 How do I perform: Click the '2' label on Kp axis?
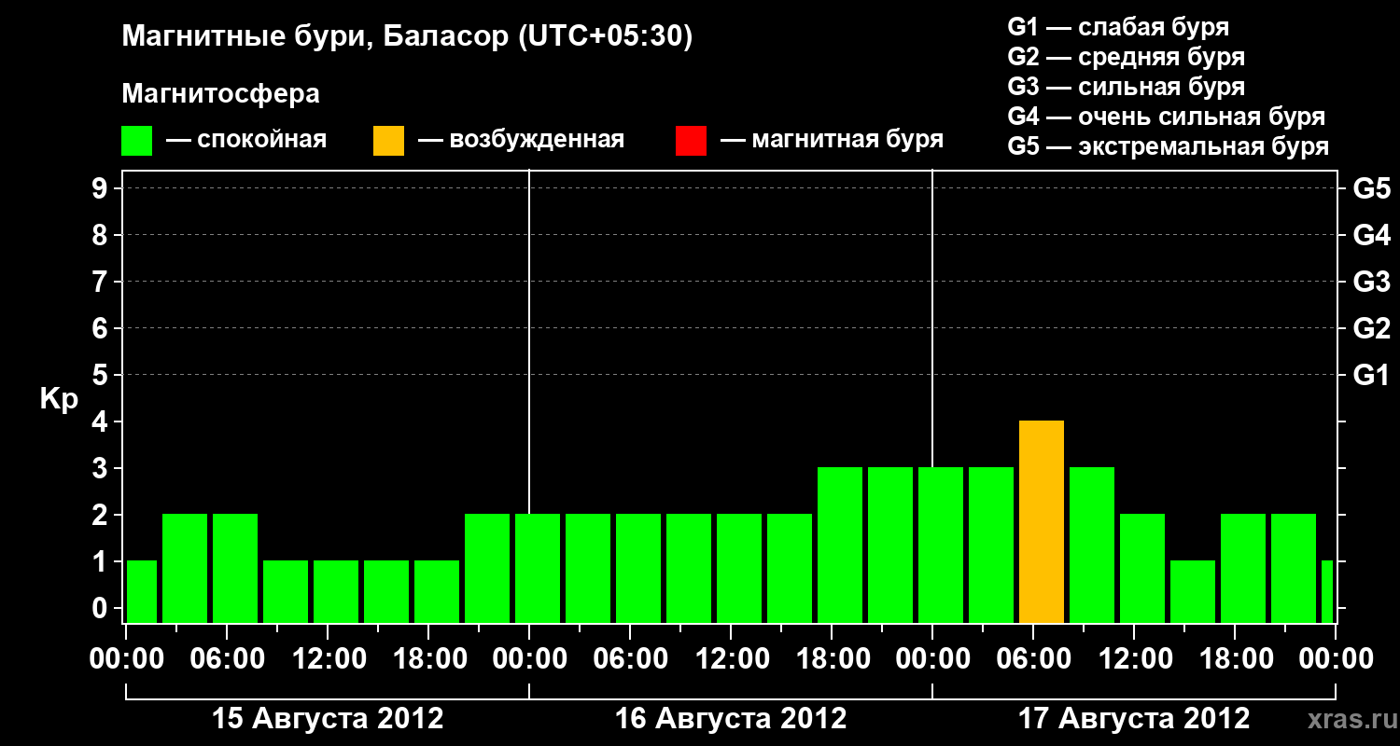[102, 515]
